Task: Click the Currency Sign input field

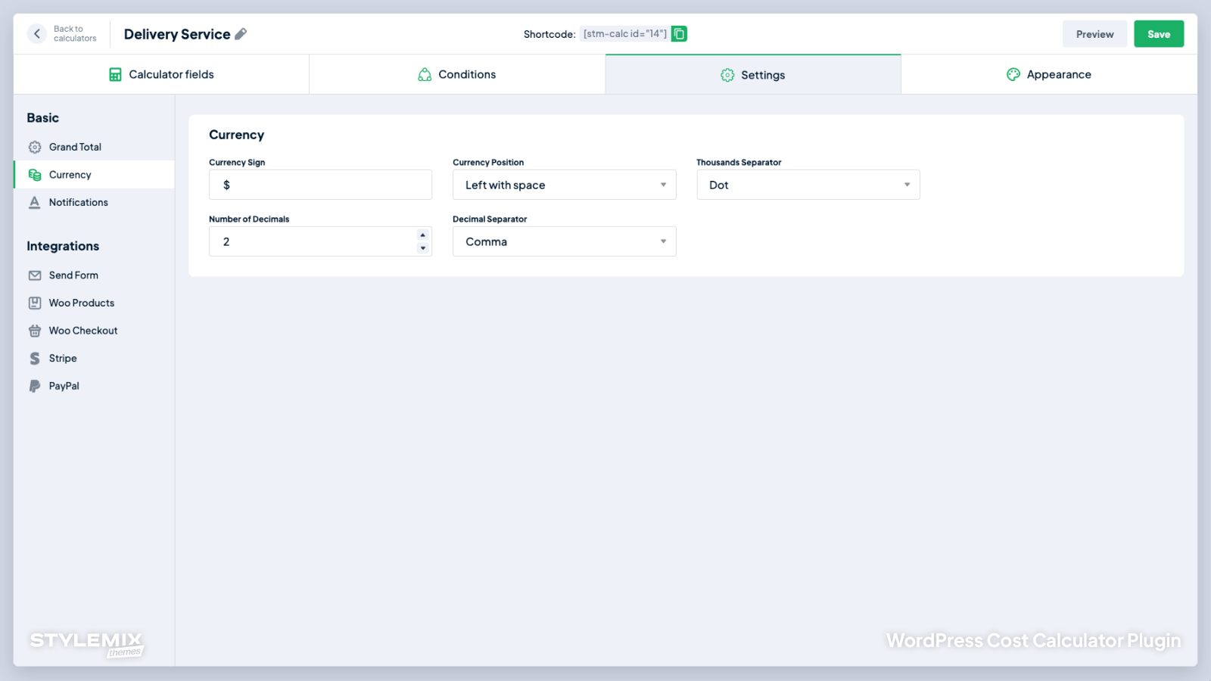Action: (321, 185)
